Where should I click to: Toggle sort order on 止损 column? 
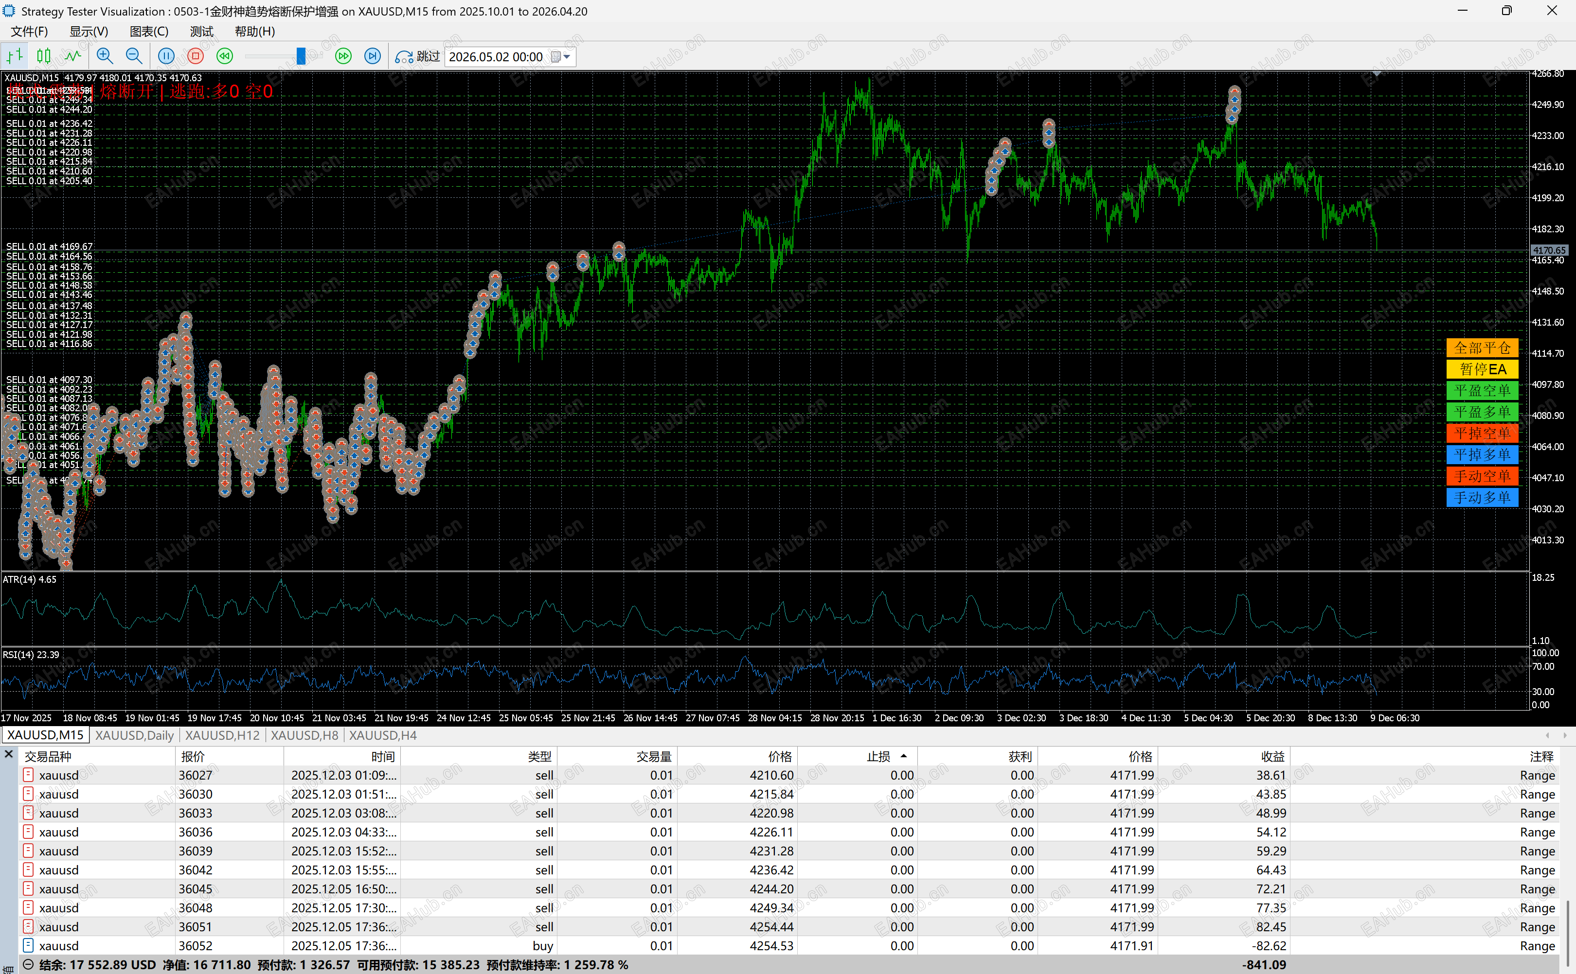click(x=857, y=756)
